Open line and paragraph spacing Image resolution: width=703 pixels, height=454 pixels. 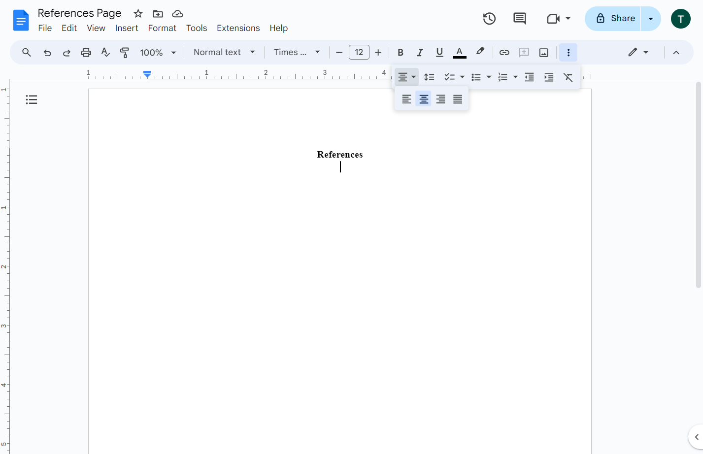click(x=429, y=77)
